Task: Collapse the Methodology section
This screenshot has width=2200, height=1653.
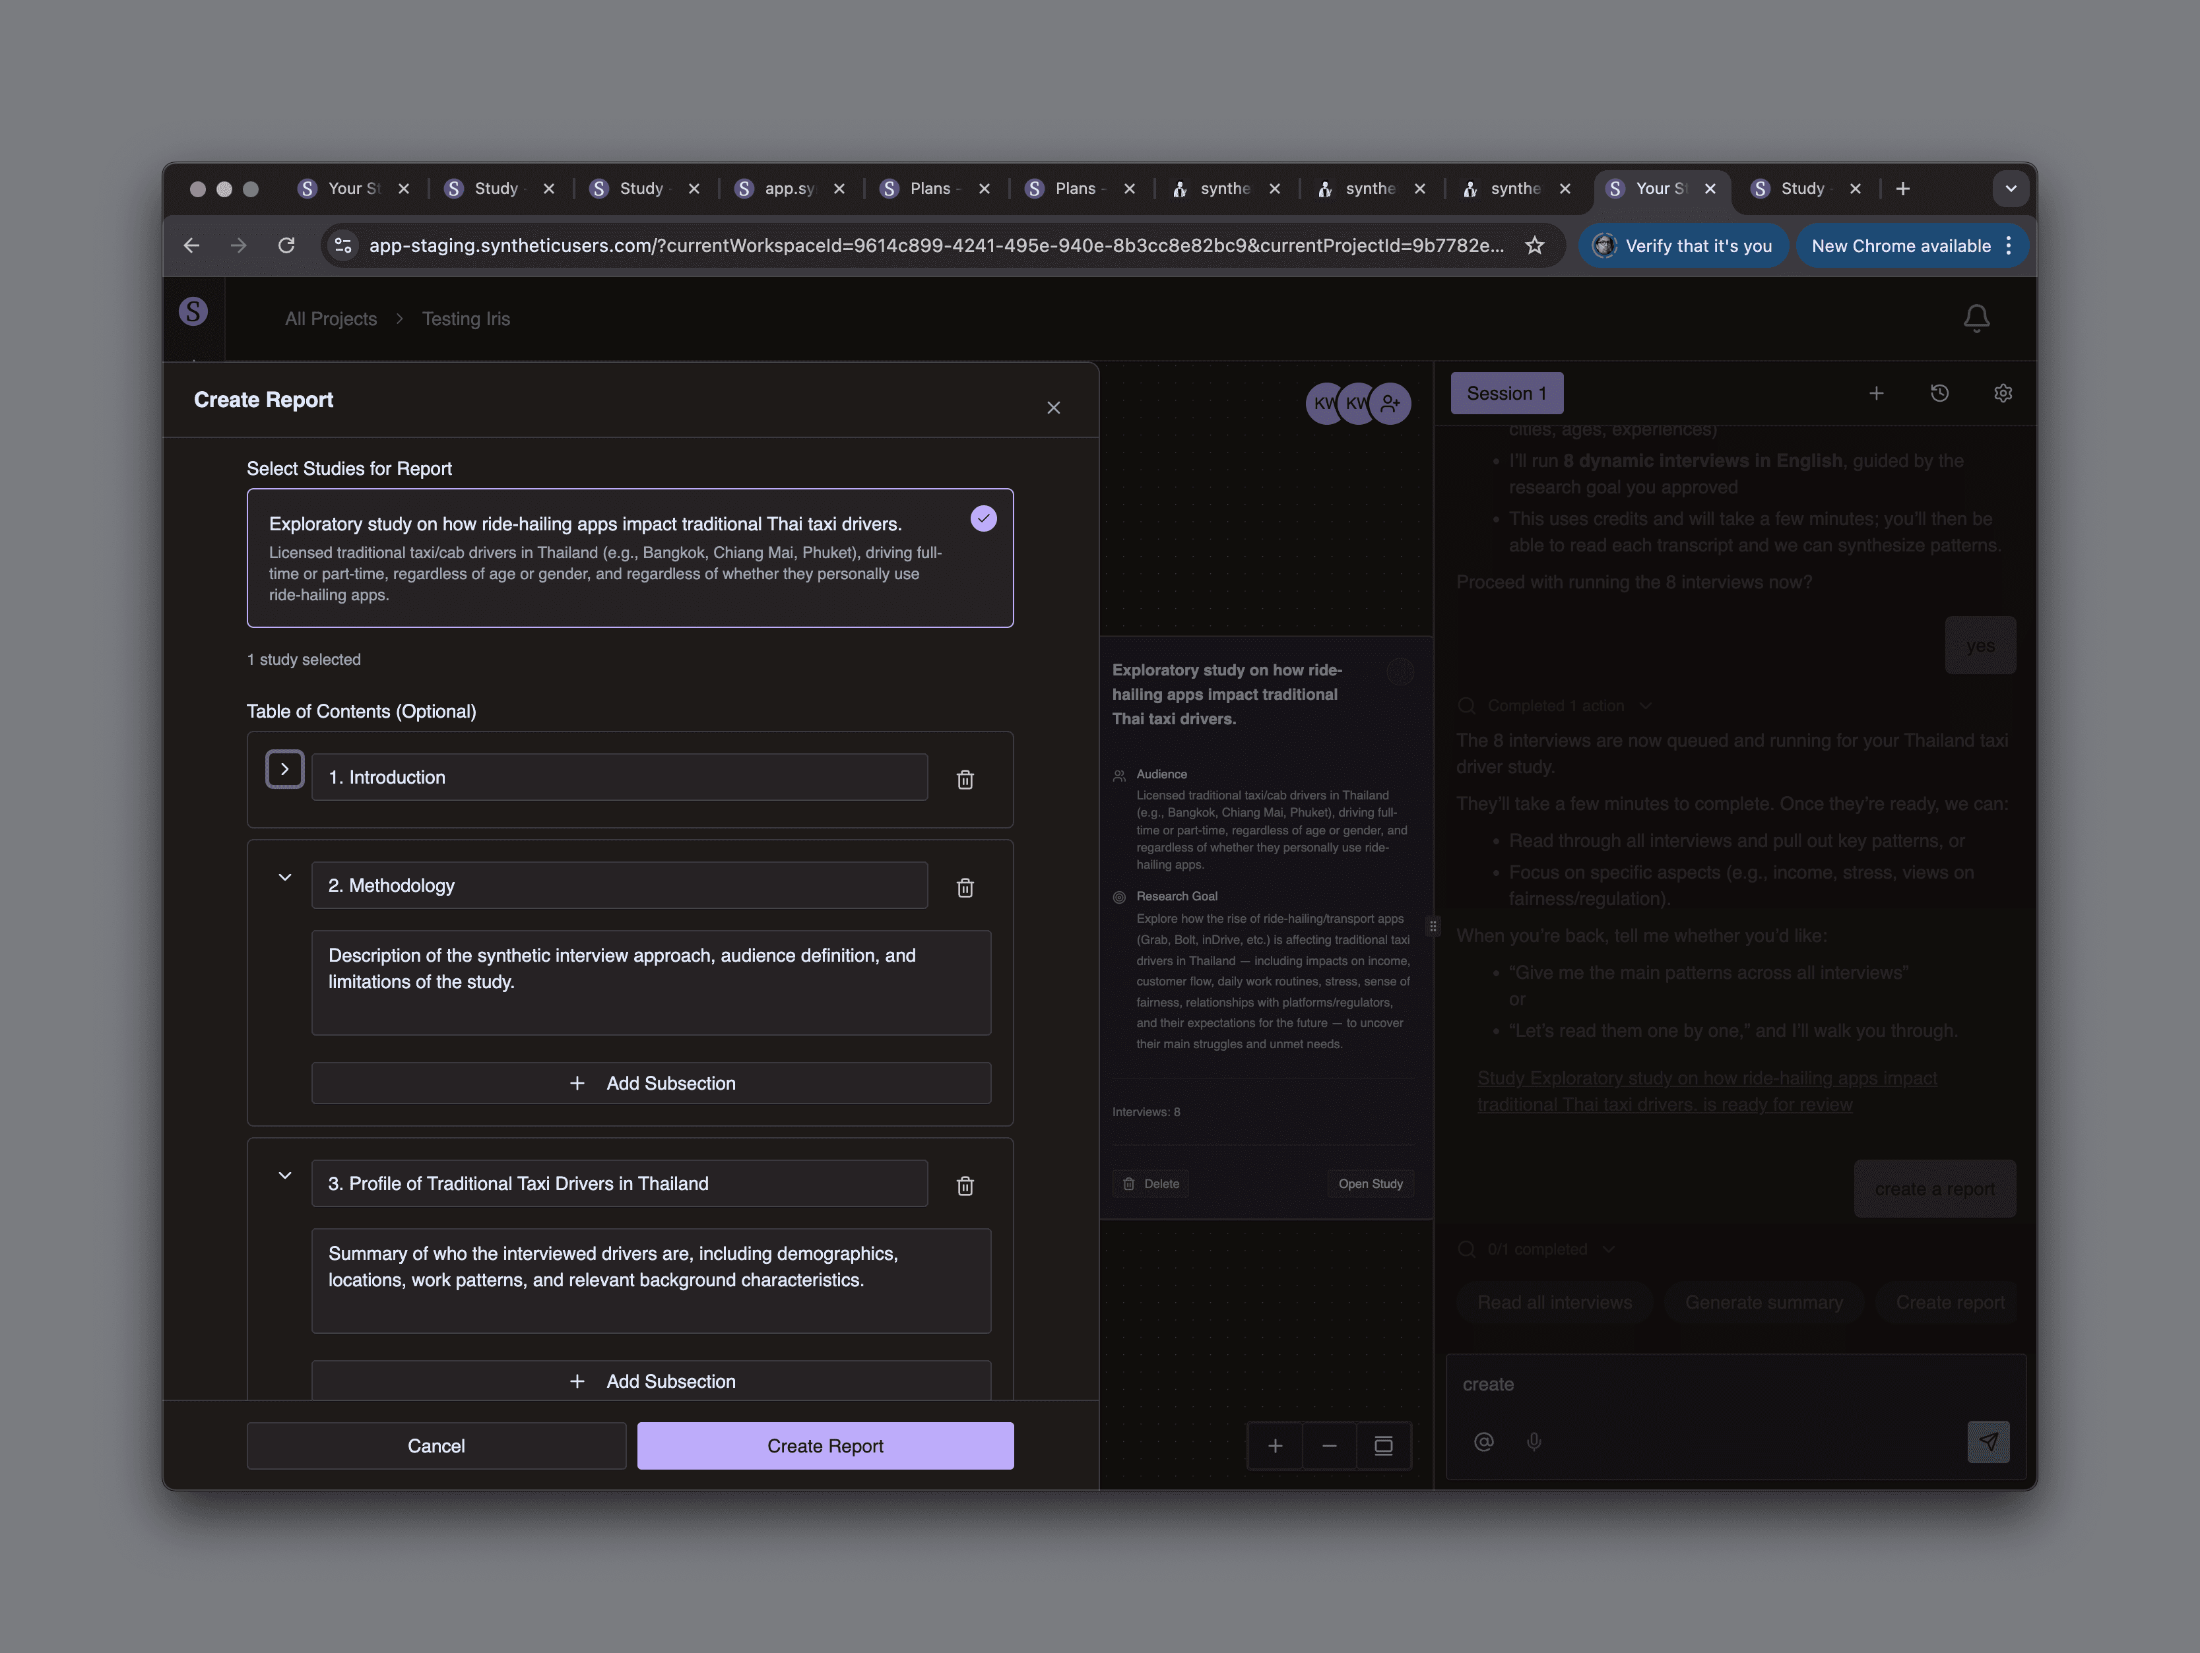Action: 284,878
